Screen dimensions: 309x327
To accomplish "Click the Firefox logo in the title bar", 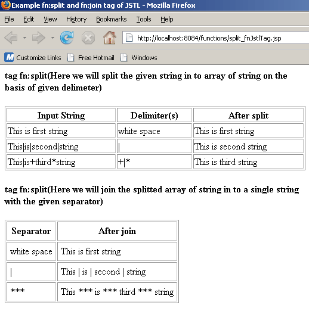I will click(5, 5).
